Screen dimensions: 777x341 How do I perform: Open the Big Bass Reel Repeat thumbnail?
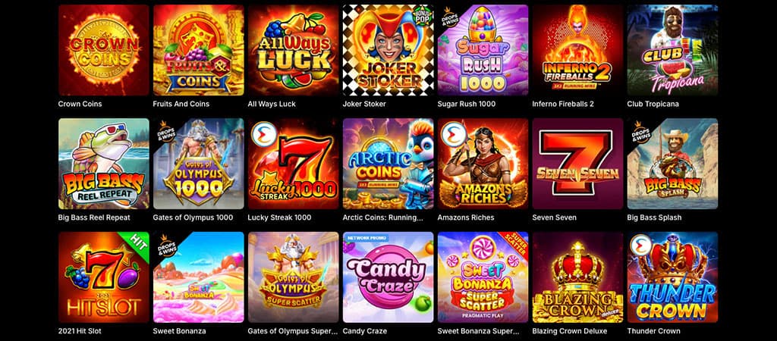pos(103,164)
